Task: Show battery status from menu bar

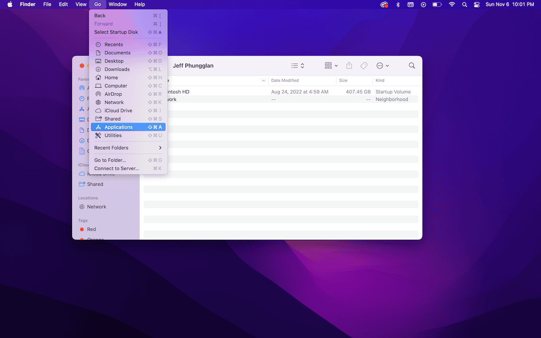Action: coord(437,4)
